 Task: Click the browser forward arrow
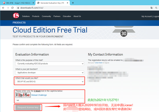8,8
